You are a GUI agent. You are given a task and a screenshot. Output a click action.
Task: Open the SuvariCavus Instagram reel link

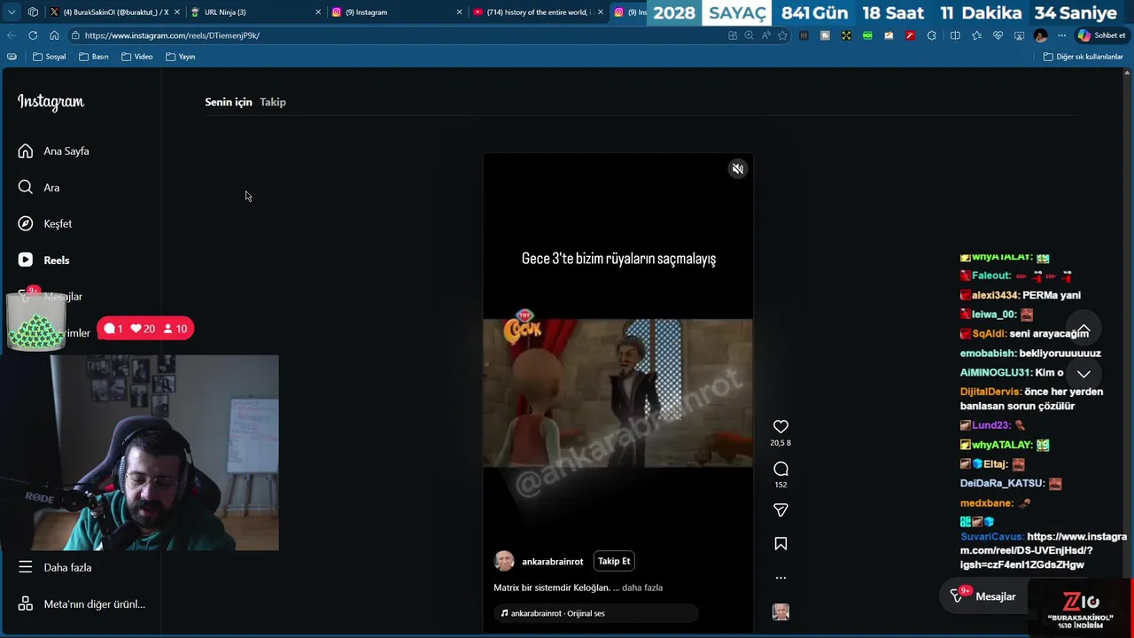[1044, 550]
